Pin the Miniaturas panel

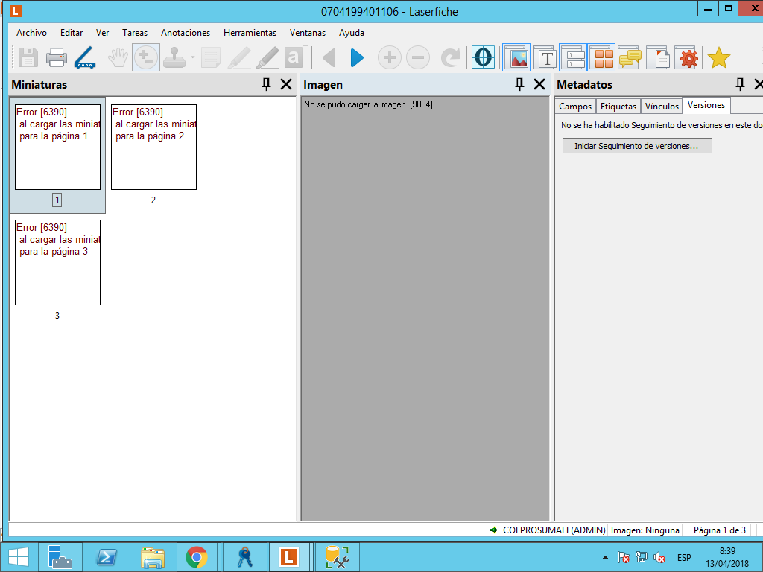[266, 85]
